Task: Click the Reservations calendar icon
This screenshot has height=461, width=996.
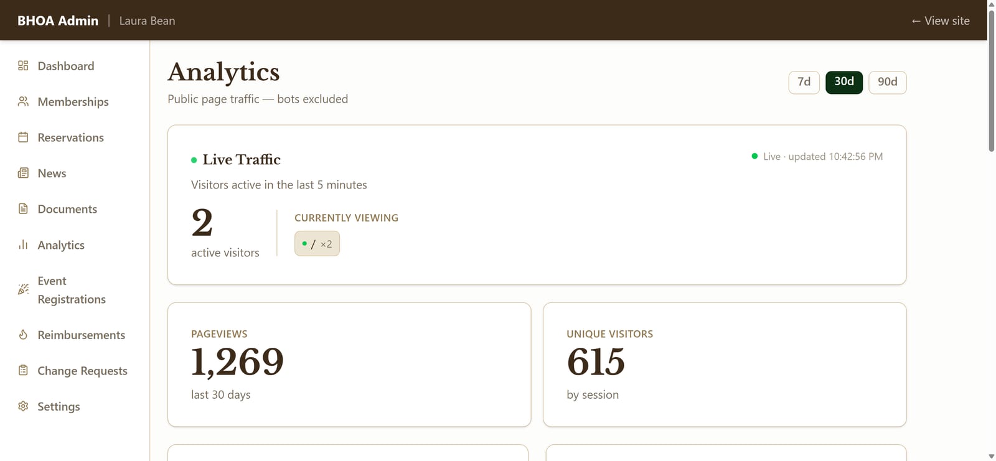Action: tap(23, 137)
